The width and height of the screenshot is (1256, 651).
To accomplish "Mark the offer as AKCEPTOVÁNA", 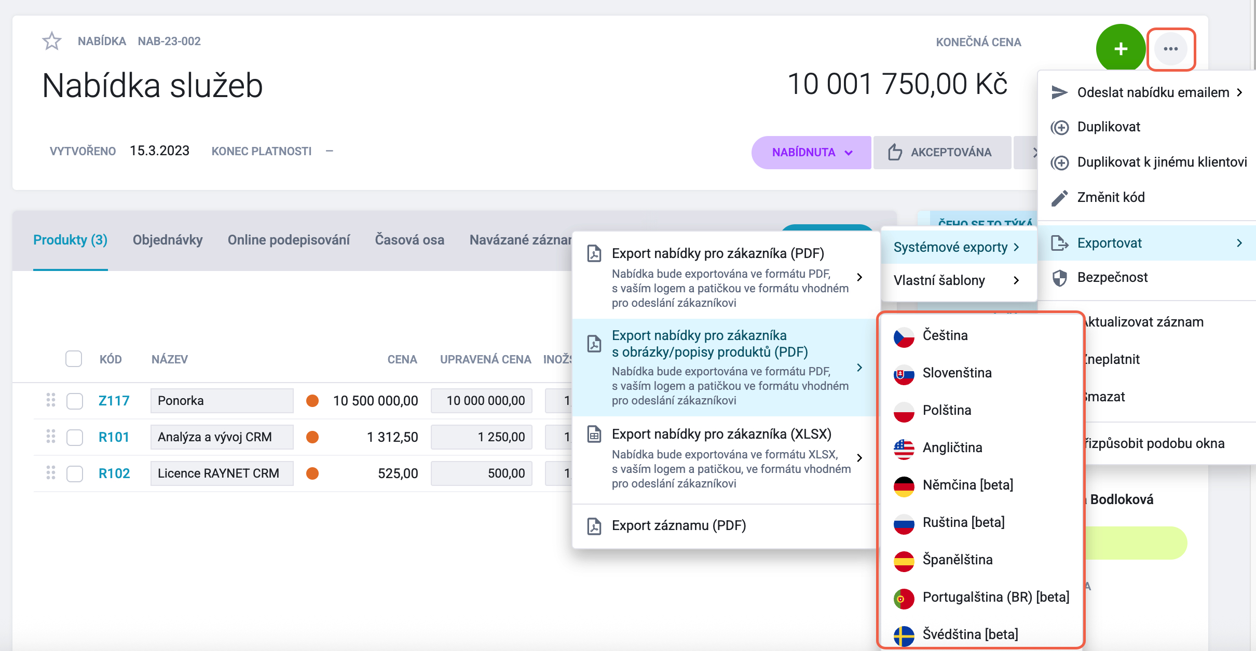I will pyautogui.click(x=943, y=152).
